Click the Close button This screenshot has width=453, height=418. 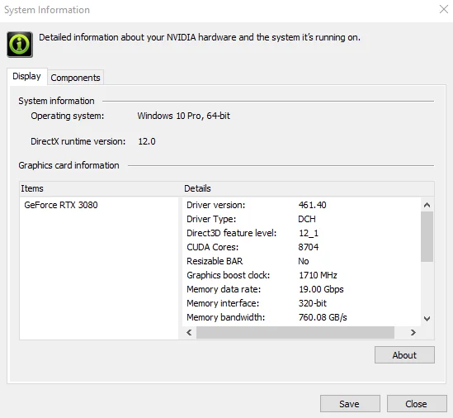[x=417, y=403]
